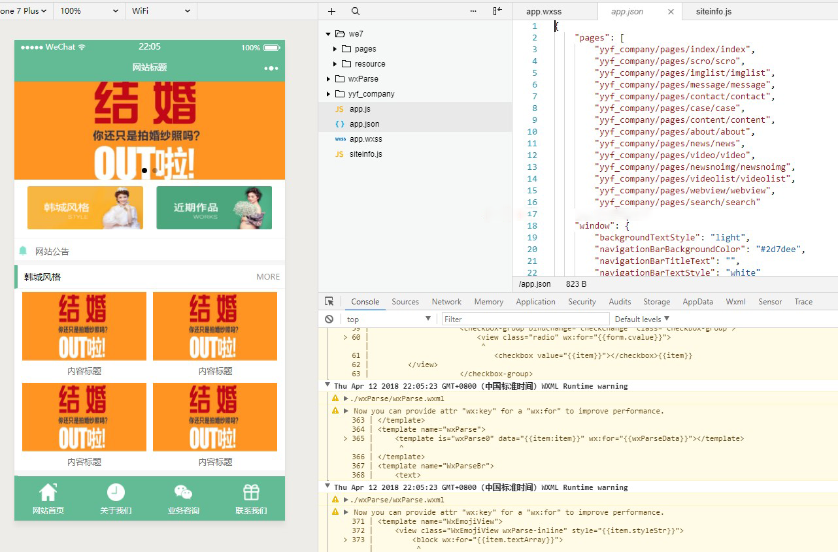Screen dimensions: 838x552
Task: Tap the top carousel 结婚 banner
Action: point(150,130)
